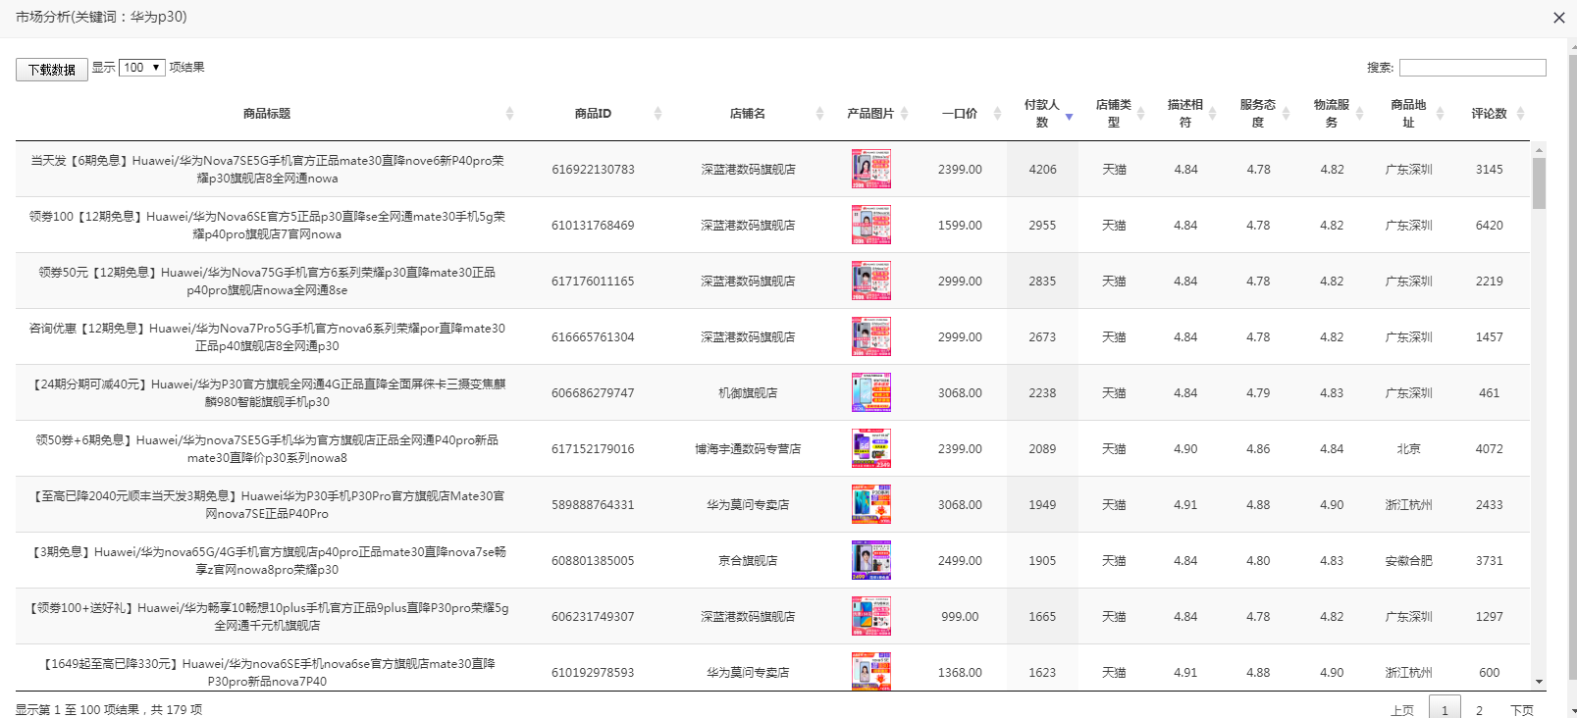
Task: Click title starting 【3期免息】Huawei/华为nova65G
Action: click(267, 560)
